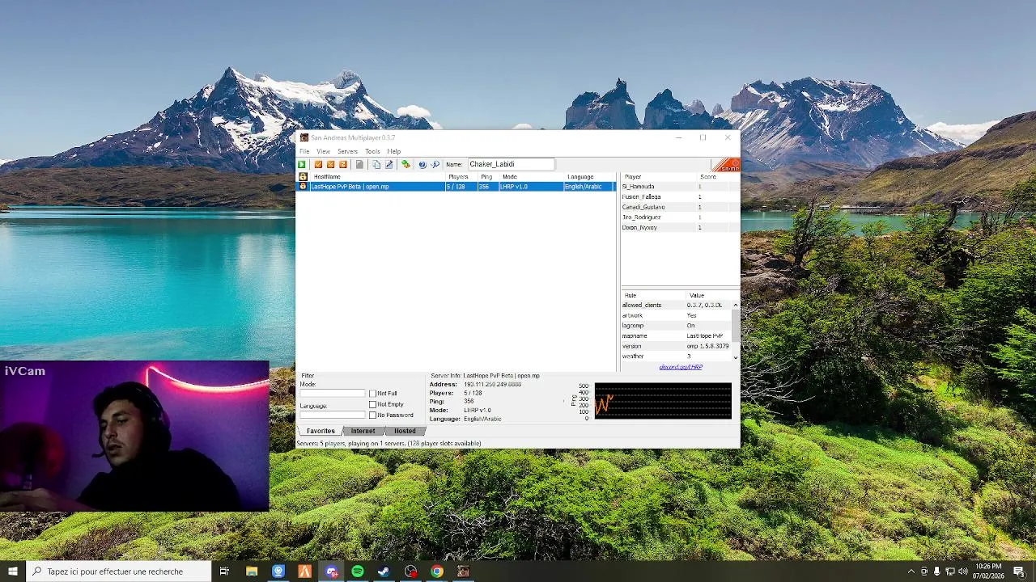Click the green Settings tag icon

[x=405, y=164]
